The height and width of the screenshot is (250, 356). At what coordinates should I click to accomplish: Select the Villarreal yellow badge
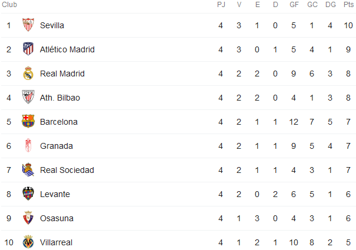pos(28,242)
